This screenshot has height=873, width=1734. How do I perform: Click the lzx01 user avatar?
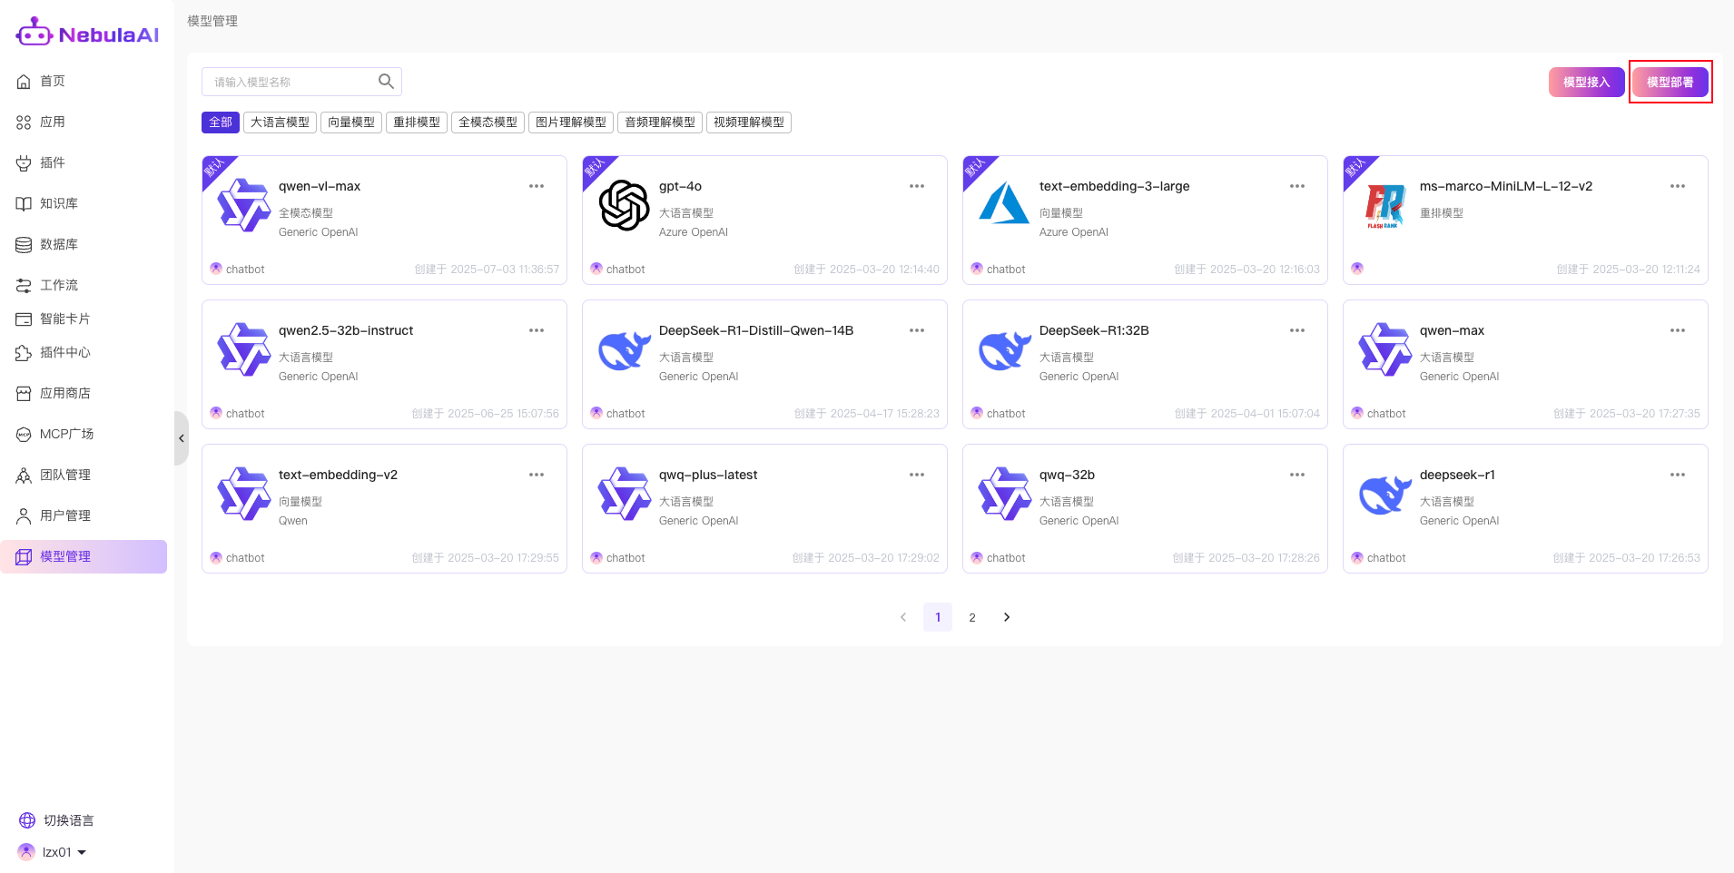click(27, 852)
